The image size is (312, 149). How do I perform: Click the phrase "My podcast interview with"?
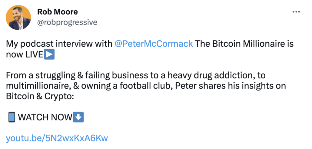(59, 44)
